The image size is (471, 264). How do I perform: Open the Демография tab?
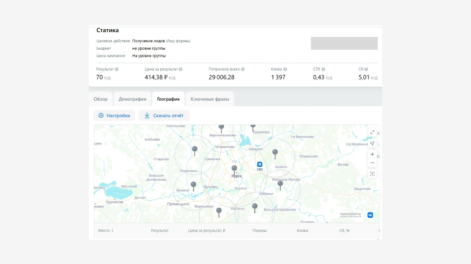pyautogui.click(x=132, y=99)
